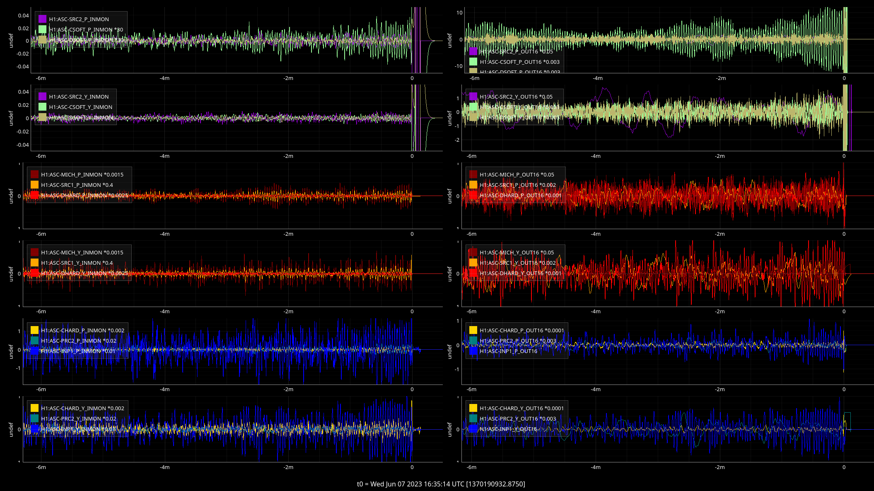Click blue swatch for H1:ASC-INP1_P_OUT16
874x491 pixels.
[x=473, y=351]
